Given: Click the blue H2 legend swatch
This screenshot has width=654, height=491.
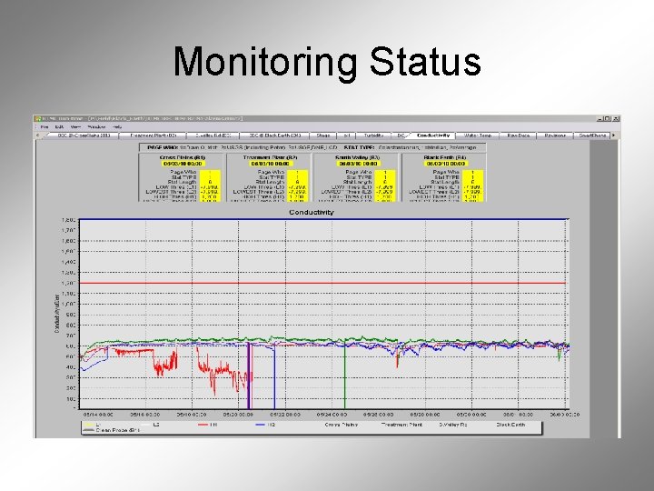Looking at the screenshot, I should click(x=261, y=425).
